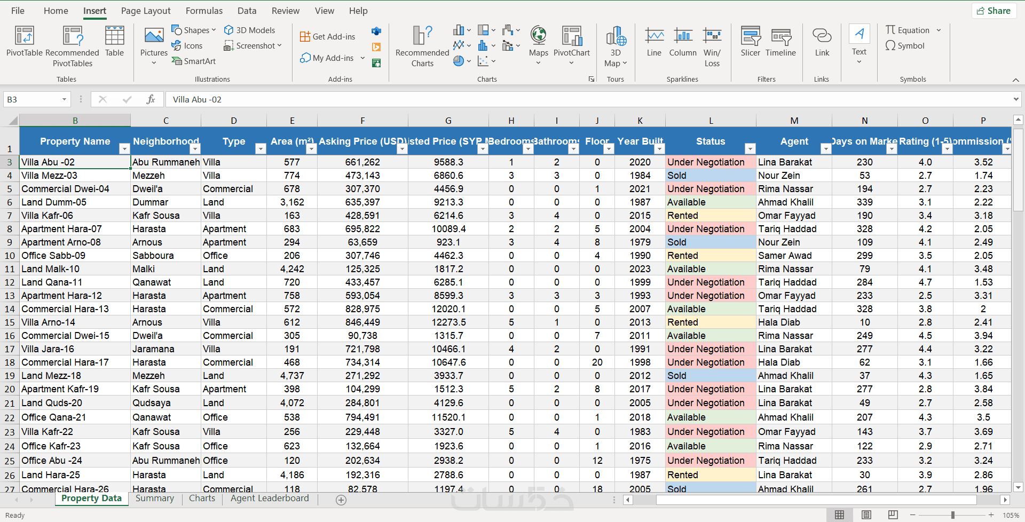
Task: Open the Status column filter dropdown
Action: [750, 149]
